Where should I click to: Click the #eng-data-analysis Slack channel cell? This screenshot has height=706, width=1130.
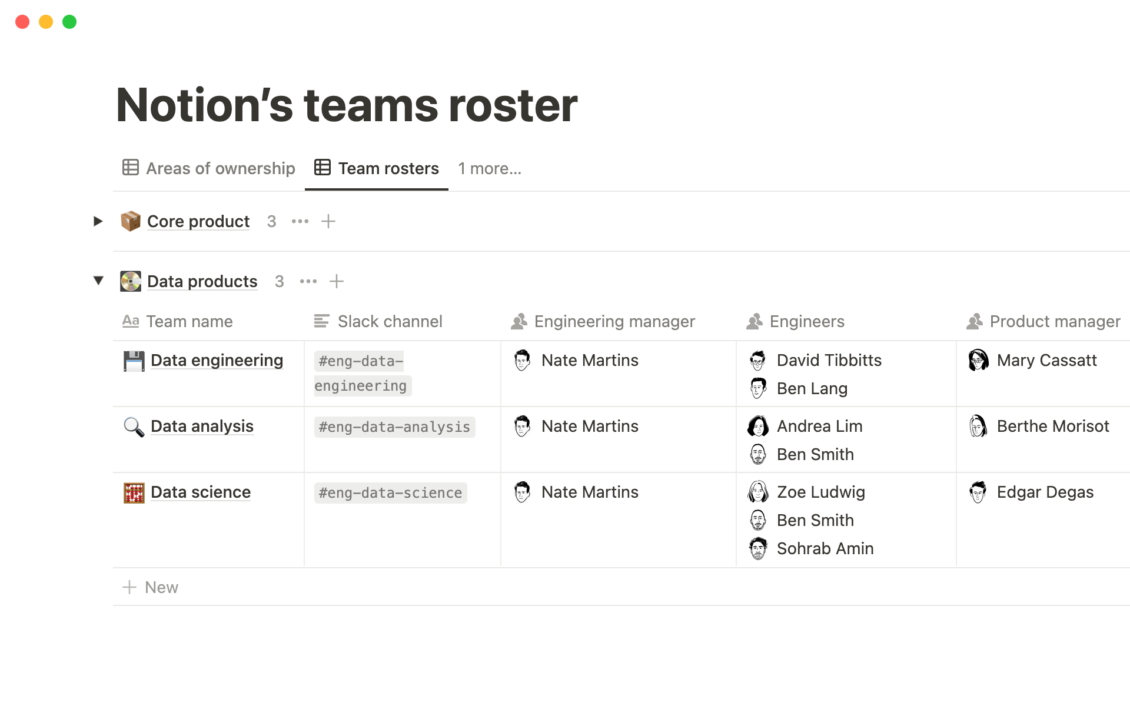tap(394, 427)
